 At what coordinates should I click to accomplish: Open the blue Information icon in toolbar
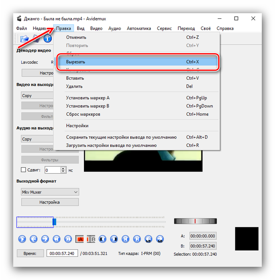48,38
